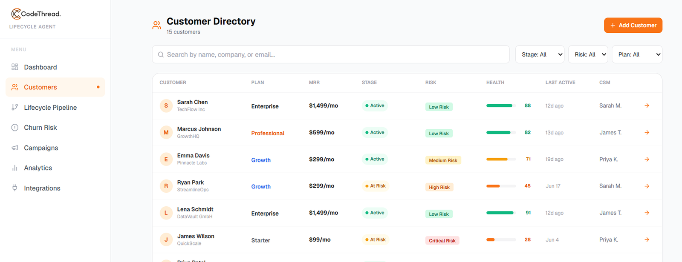Click James Wilson row arrow icon
Screen dimensions: 682x262
(647, 240)
